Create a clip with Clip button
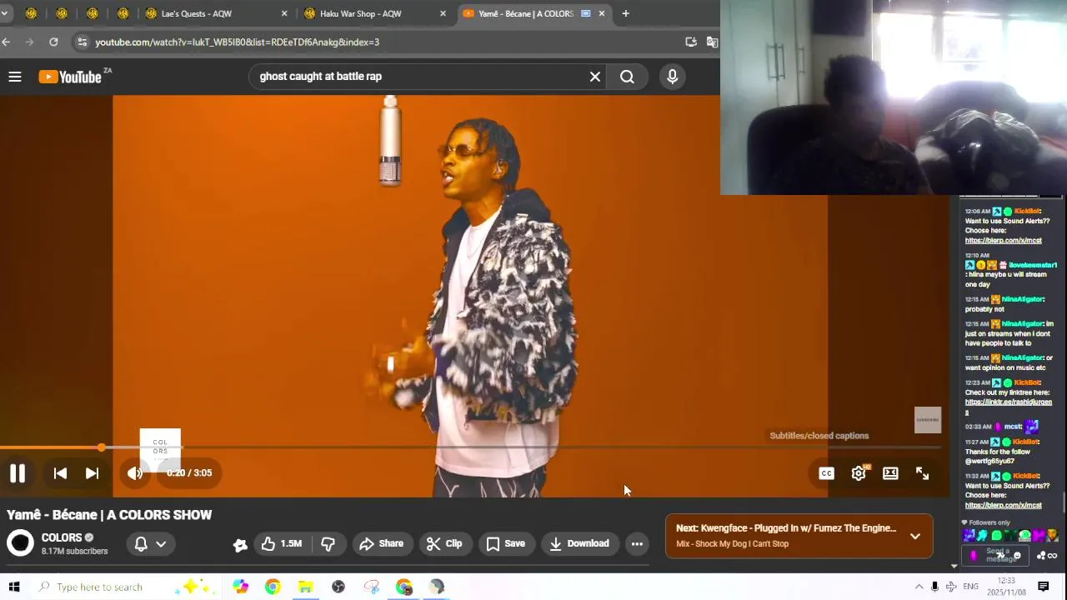This screenshot has width=1067, height=600. (x=444, y=544)
